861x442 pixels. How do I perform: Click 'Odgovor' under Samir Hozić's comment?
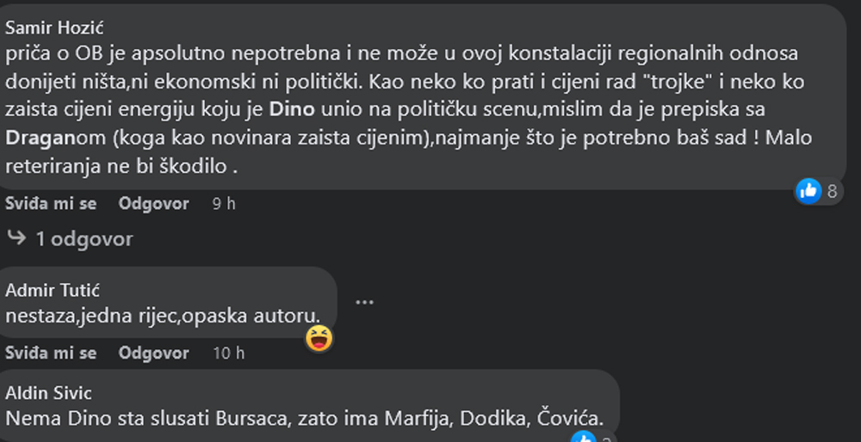pos(154,204)
